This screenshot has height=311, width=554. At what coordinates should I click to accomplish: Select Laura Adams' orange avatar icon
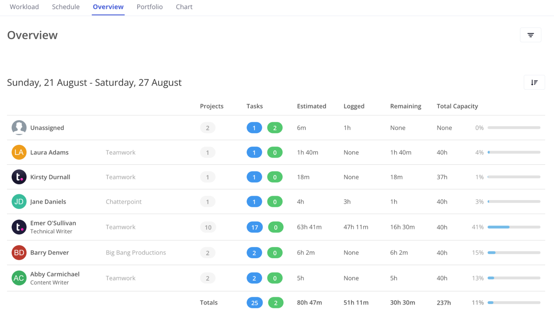19,152
